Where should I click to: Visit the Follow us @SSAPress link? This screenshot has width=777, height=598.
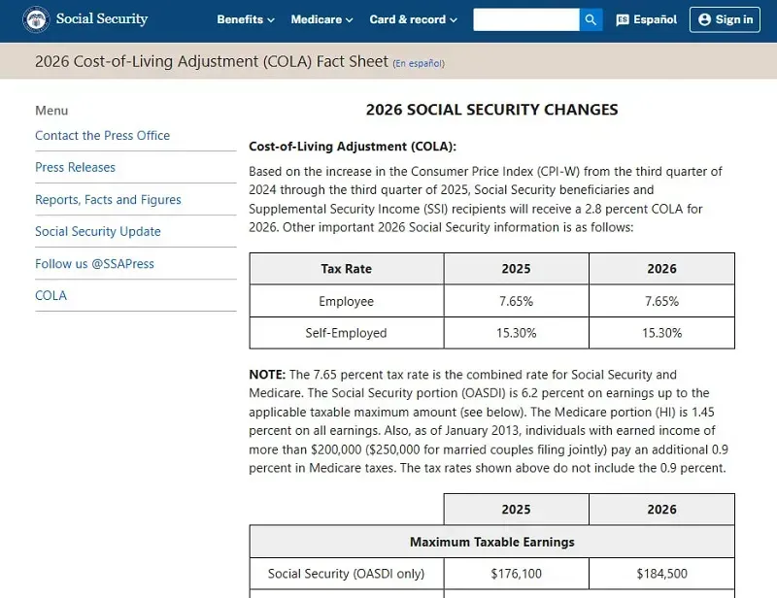coord(94,264)
